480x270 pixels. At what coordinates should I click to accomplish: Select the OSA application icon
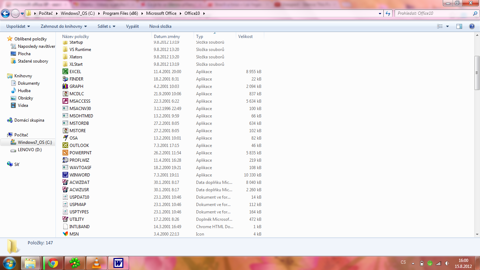point(65,138)
